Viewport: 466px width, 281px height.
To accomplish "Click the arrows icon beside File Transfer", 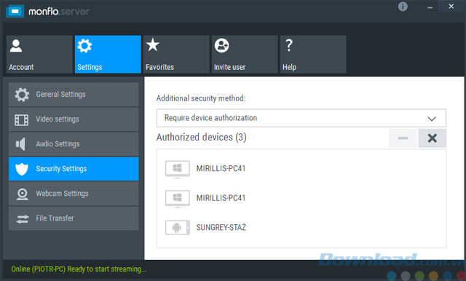I will pyautogui.click(x=23, y=219).
